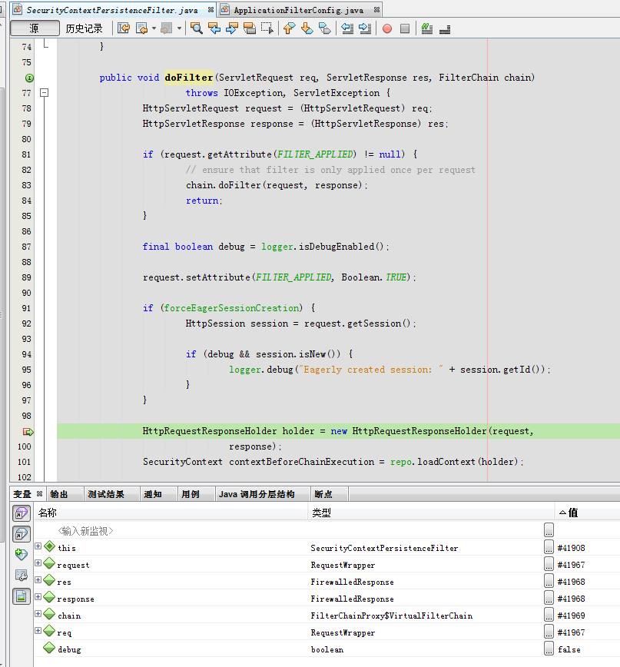Click Create New Watch diamond-plus icon
Screen dimensions: 620x667
point(22,554)
